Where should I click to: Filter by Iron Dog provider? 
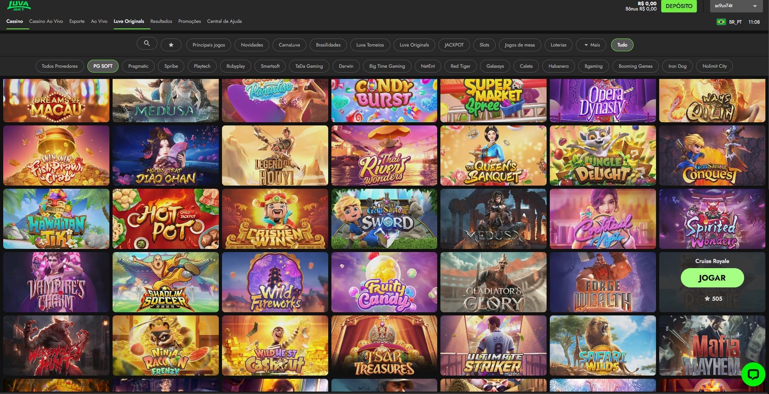pos(677,66)
